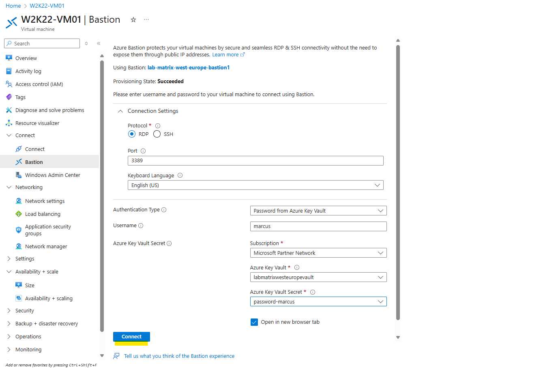The width and height of the screenshot is (558, 368).
Task: Click the sidebar scroll down arrow
Action: click(102, 356)
